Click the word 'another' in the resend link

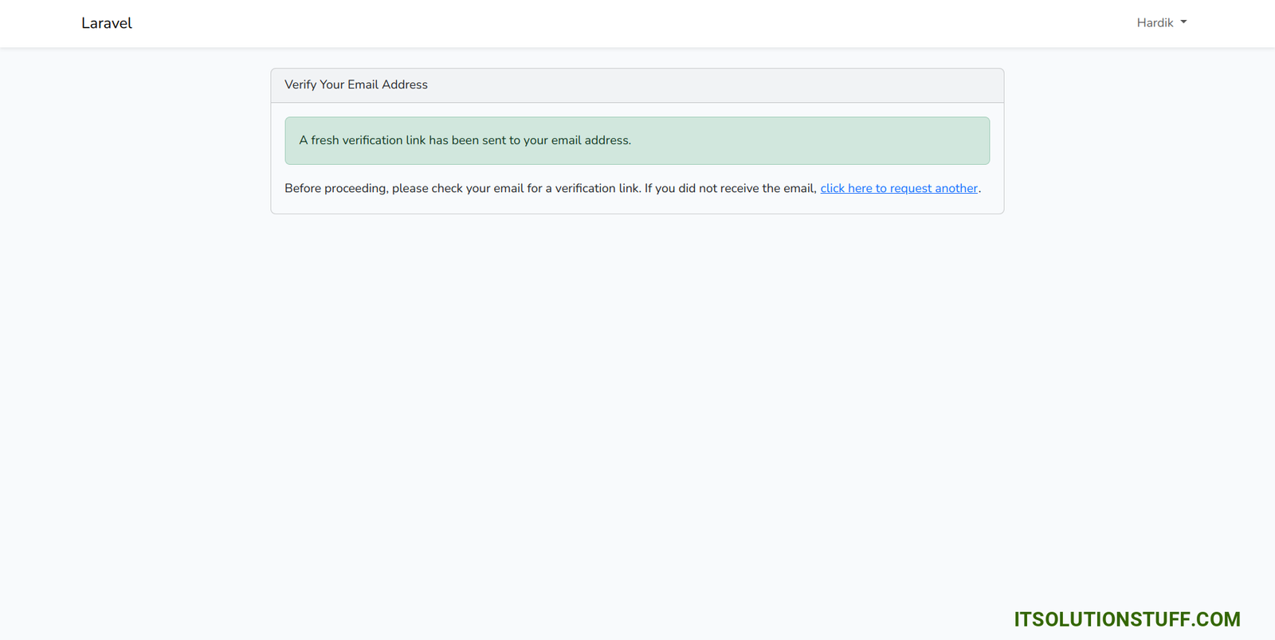point(955,188)
